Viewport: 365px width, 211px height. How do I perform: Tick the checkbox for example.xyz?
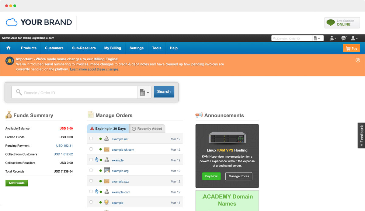tap(91, 181)
